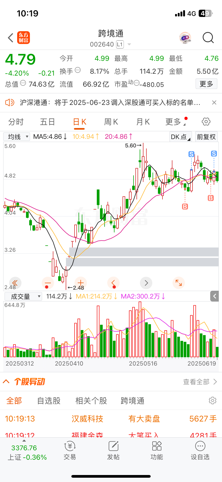Tap the 东方财富 logo icon
The width and height of the screenshot is (222, 482).
coord(23,38)
